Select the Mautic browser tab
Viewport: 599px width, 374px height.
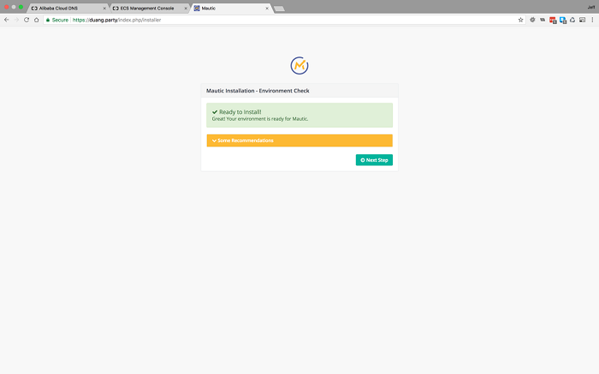click(230, 8)
